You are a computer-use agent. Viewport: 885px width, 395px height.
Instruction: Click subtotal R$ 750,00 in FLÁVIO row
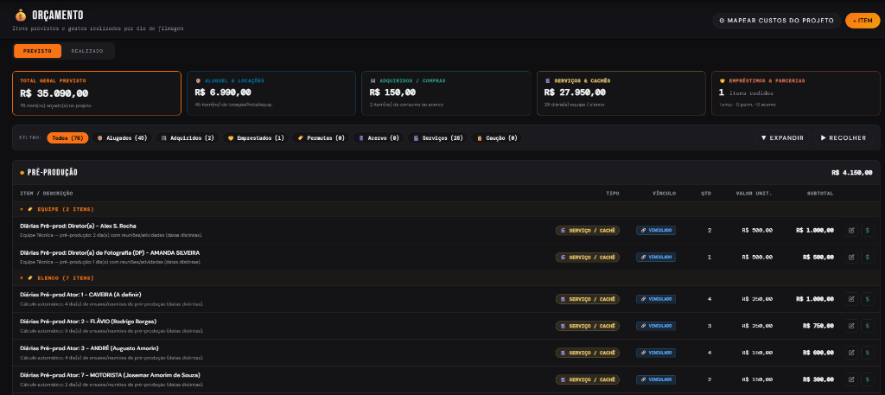coord(818,326)
